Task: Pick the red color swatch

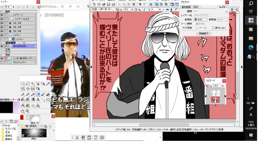Action: coord(22,117)
